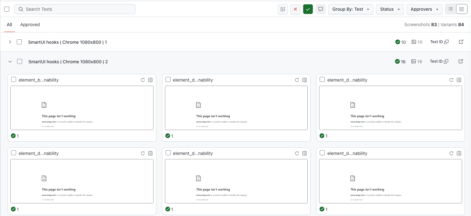The height and width of the screenshot is (216, 471).
Task: Check the top-row middle element_d card checkbox
Action: coord(168,79)
